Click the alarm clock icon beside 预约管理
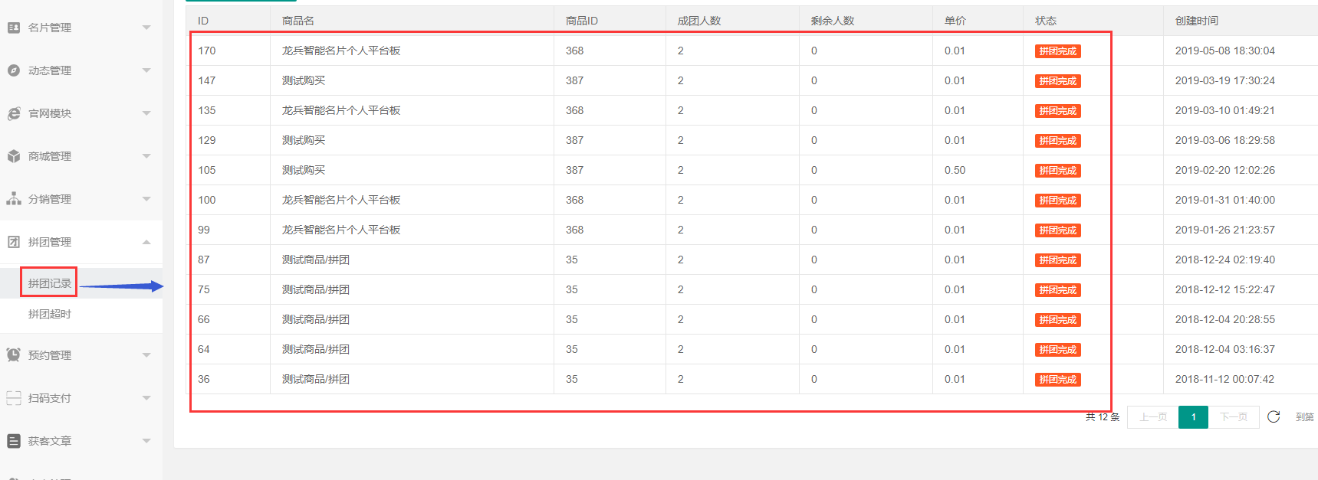The height and width of the screenshot is (480, 1318). (x=14, y=355)
